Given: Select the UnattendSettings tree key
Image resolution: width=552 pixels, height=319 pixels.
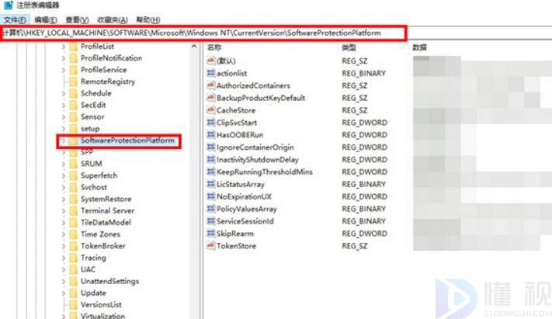Looking at the screenshot, I should 109,281.
